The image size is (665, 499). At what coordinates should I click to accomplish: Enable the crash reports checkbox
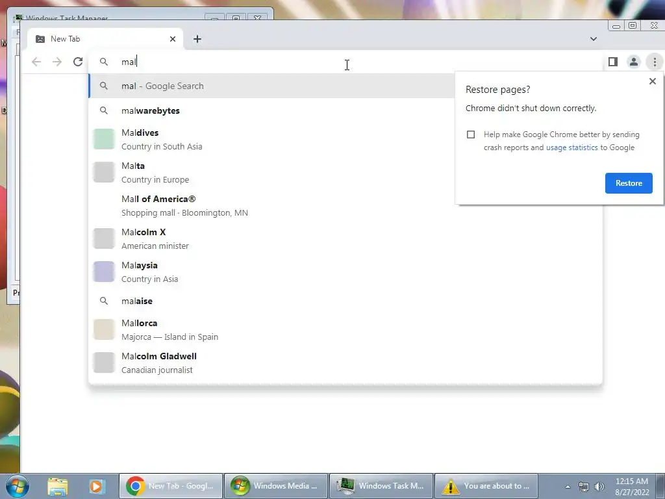tap(471, 134)
